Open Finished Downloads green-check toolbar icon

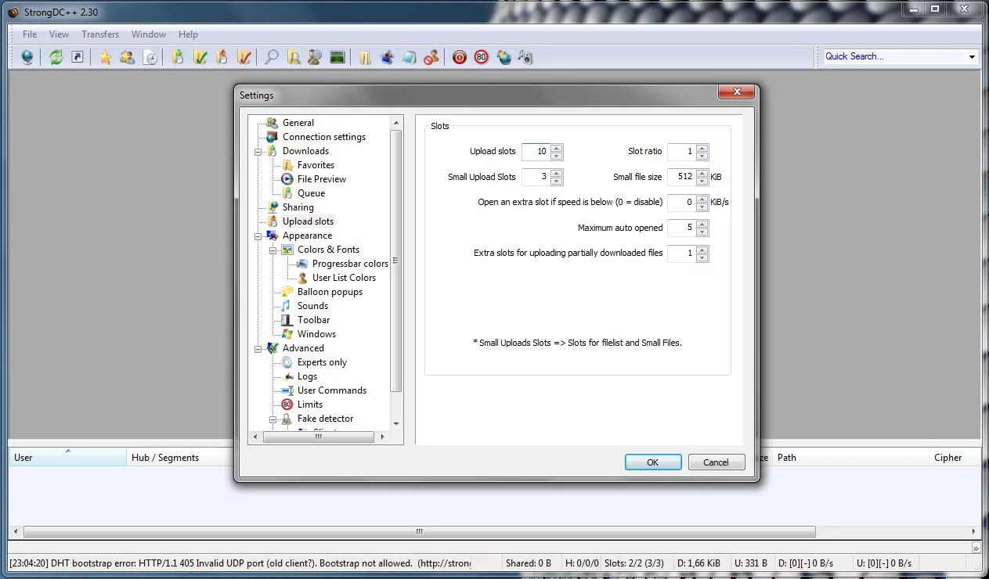[200, 57]
